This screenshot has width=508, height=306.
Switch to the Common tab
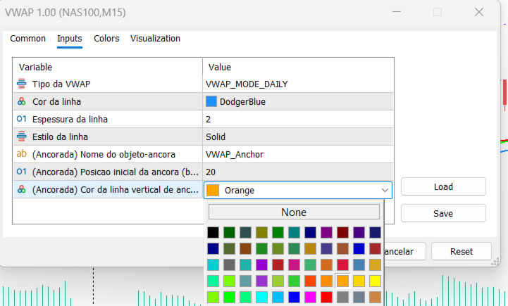[x=28, y=39]
